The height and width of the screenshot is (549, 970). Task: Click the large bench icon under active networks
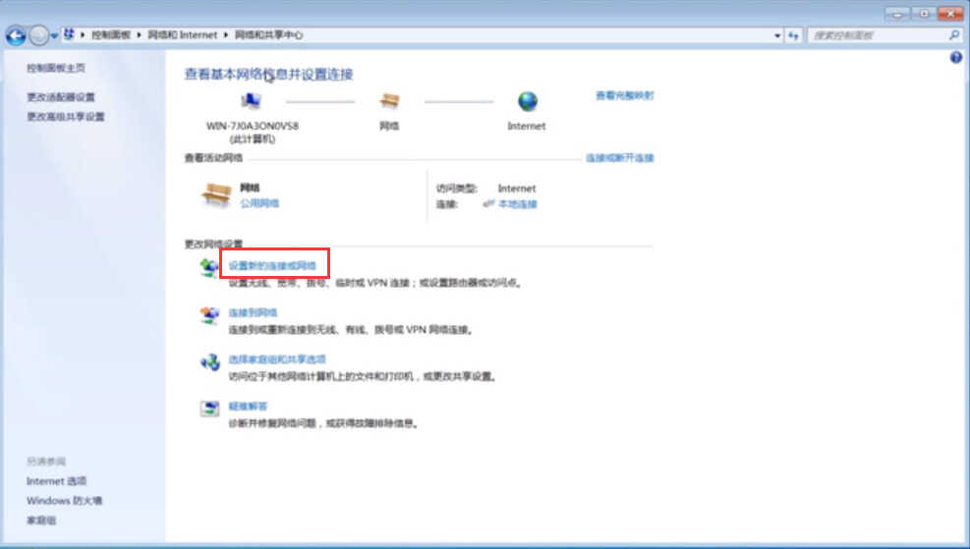point(216,194)
